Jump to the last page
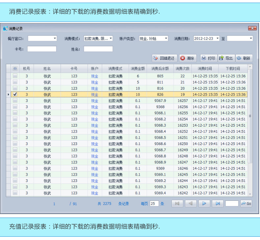The image size is (260, 240). click(x=218, y=203)
